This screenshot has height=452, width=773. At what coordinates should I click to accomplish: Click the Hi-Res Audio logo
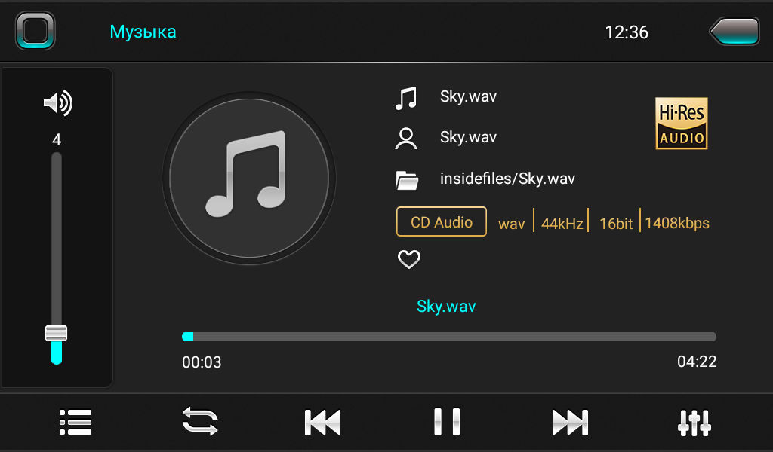pyautogui.click(x=682, y=123)
